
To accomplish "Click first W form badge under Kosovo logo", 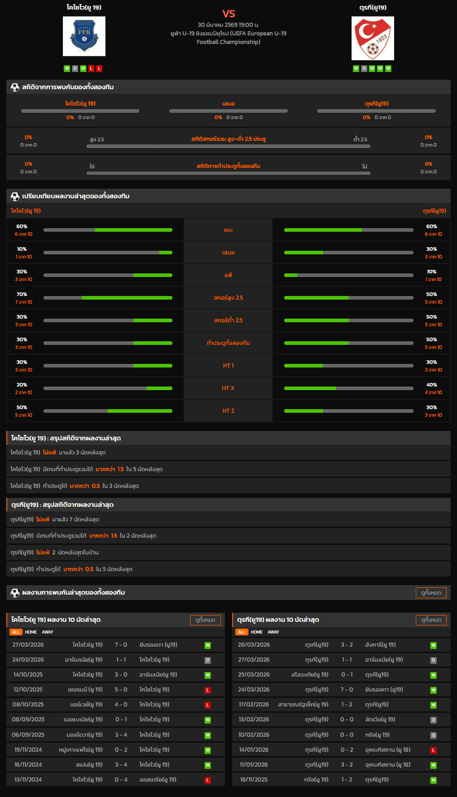I will click(x=67, y=69).
